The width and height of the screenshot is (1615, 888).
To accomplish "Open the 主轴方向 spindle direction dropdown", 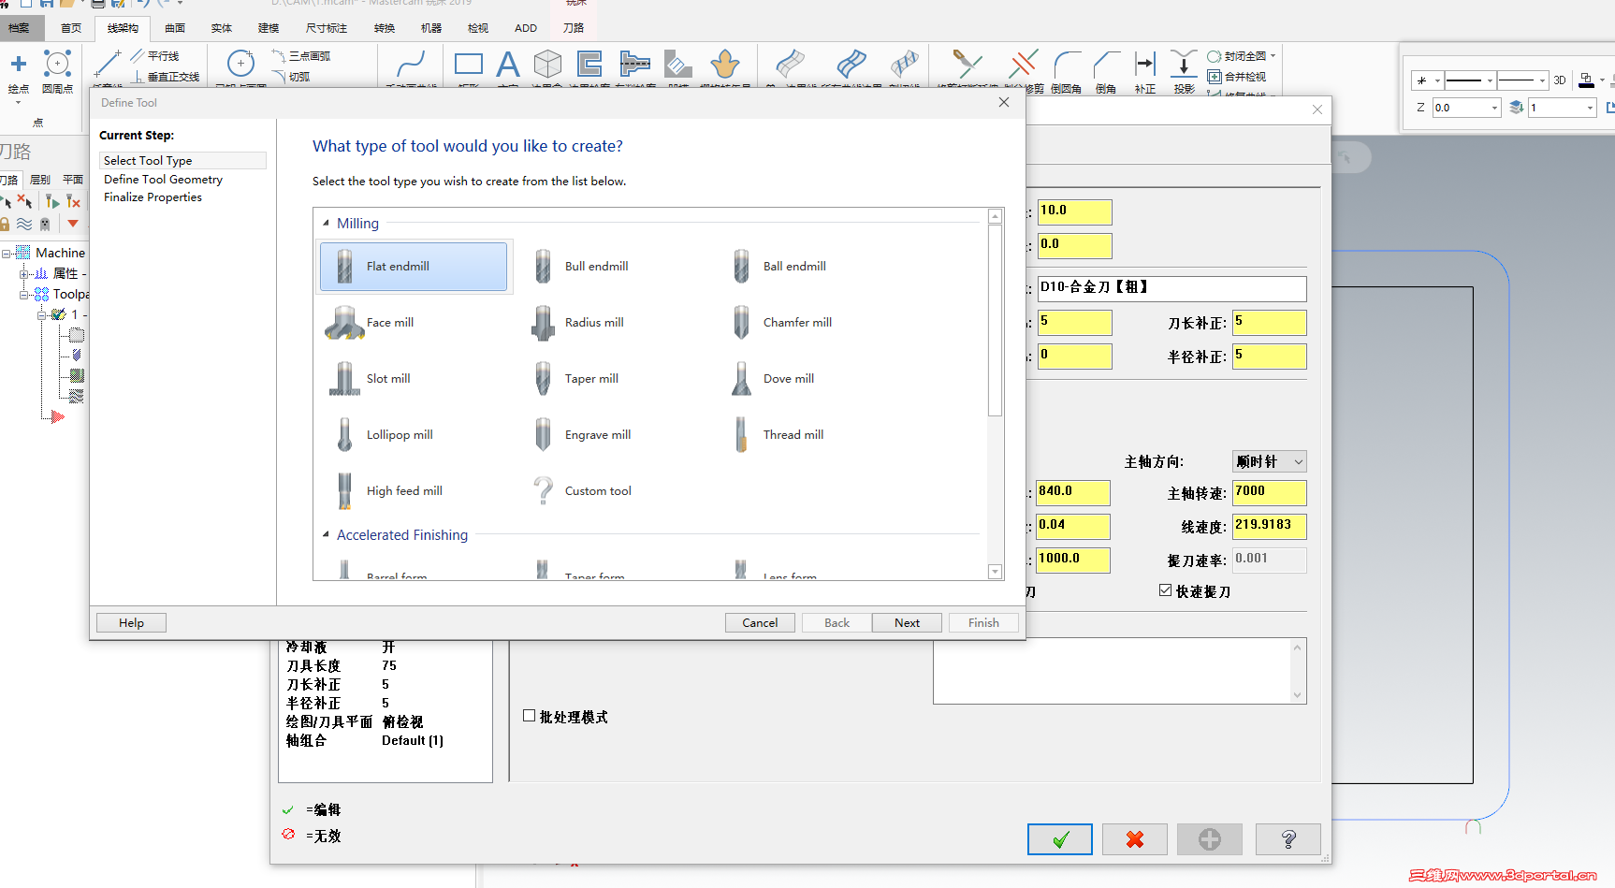I will 1270,461.
